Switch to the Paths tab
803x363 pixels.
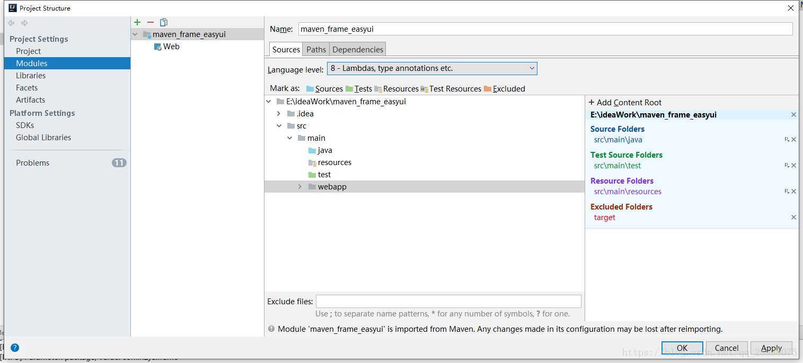pyautogui.click(x=316, y=49)
